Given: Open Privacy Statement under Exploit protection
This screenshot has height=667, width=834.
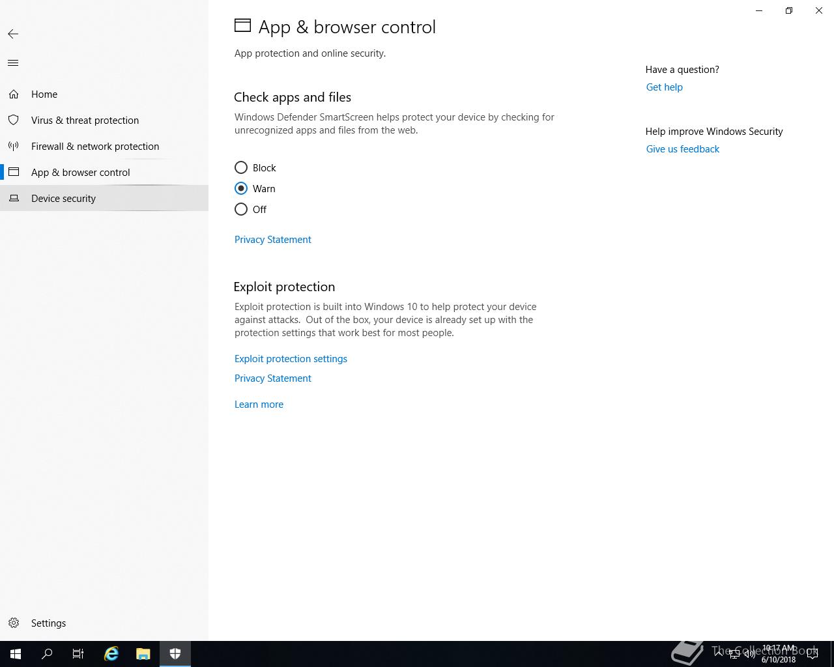Looking at the screenshot, I should click(x=273, y=378).
